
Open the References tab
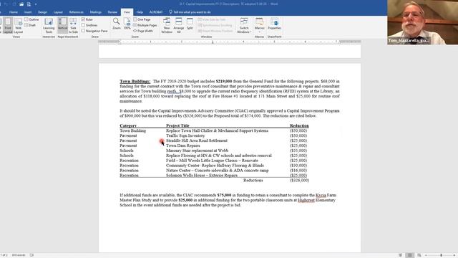(77, 12)
